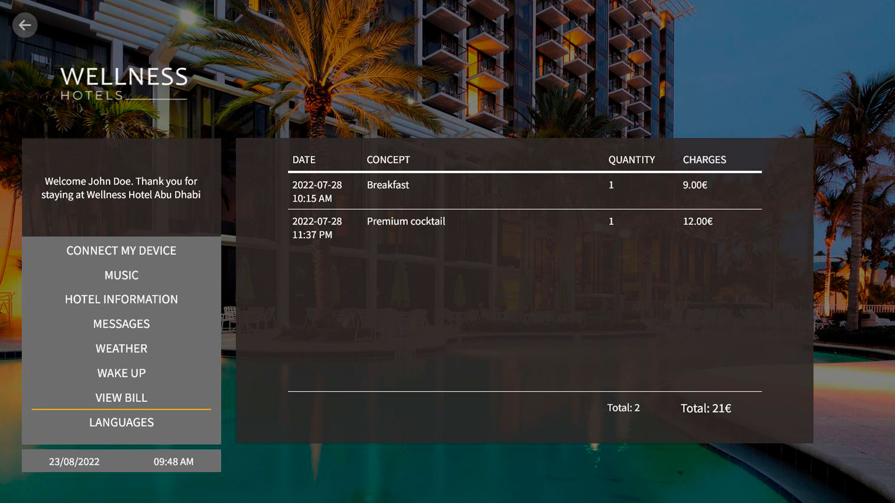Select the highlighted View Bill item
This screenshot has width=895, height=503.
click(x=121, y=398)
